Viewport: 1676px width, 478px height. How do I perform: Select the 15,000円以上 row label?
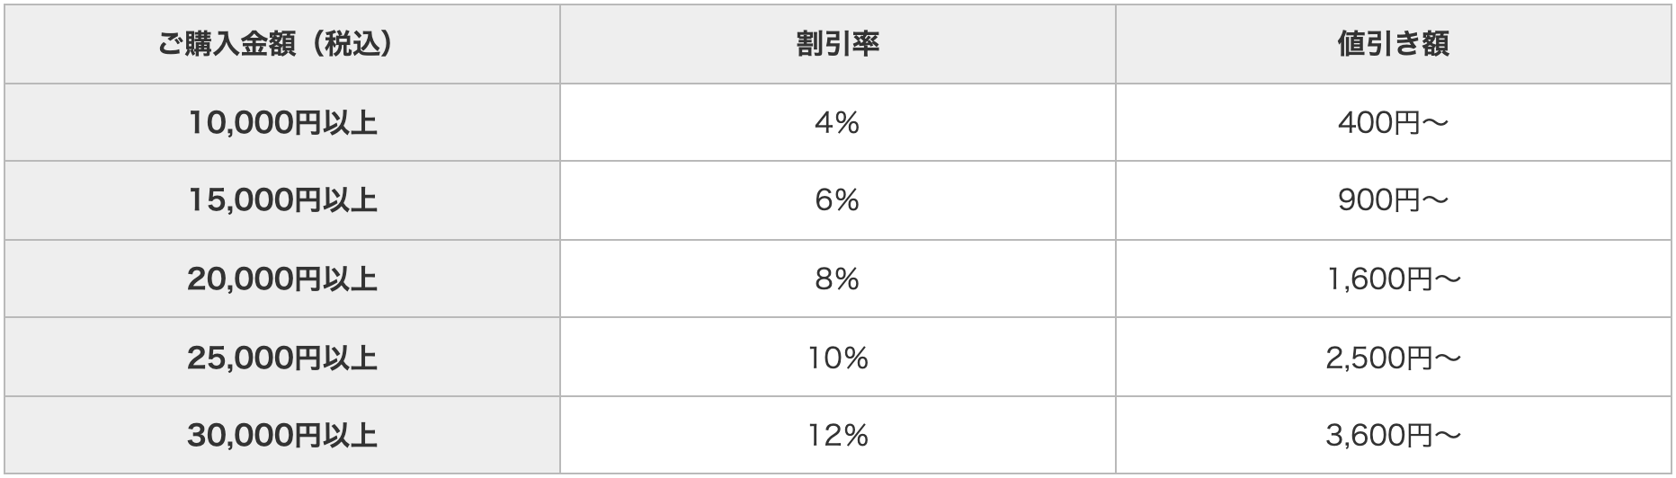[282, 201]
